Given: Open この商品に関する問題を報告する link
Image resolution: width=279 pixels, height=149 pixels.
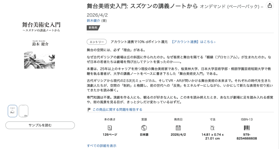Looking at the screenshot, I should pos(117,109).
